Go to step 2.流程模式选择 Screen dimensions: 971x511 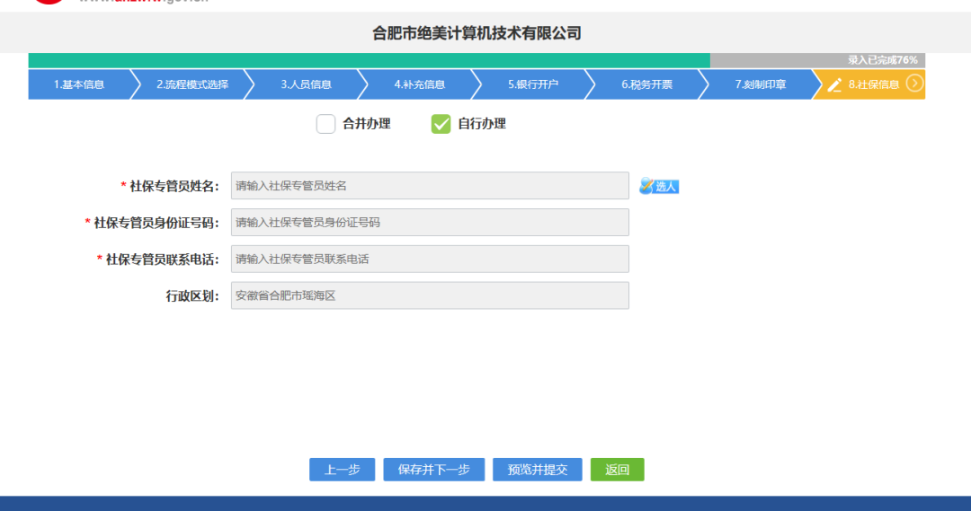pyautogui.click(x=192, y=84)
